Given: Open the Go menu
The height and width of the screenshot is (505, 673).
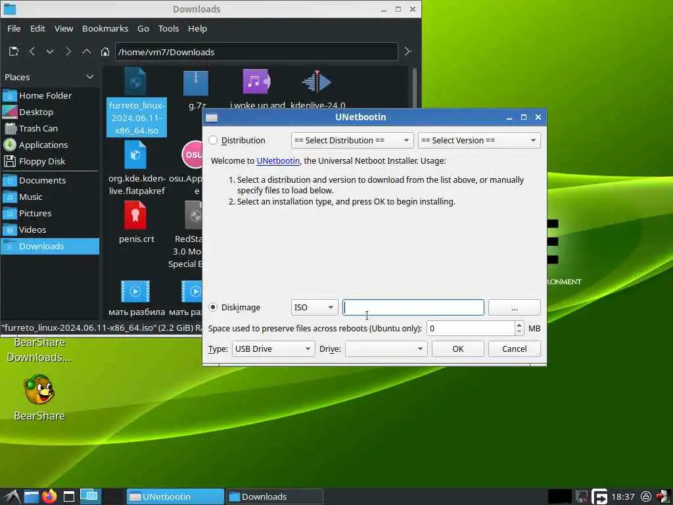Looking at the screenshot, I should (x=143, y=28).
